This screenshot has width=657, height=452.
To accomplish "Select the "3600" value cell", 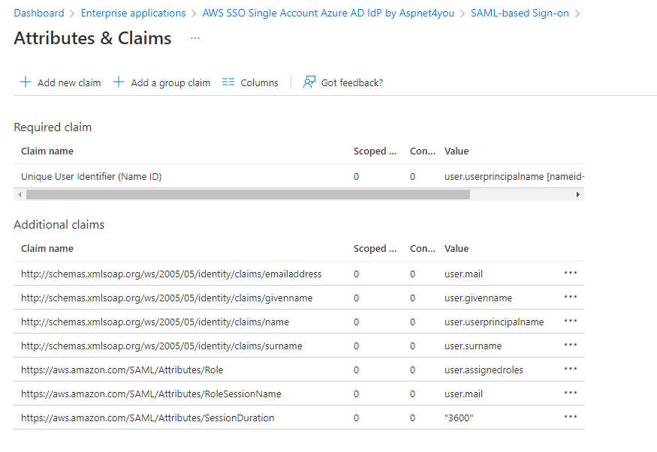I will pyautogui.click(x=459, y=418).
